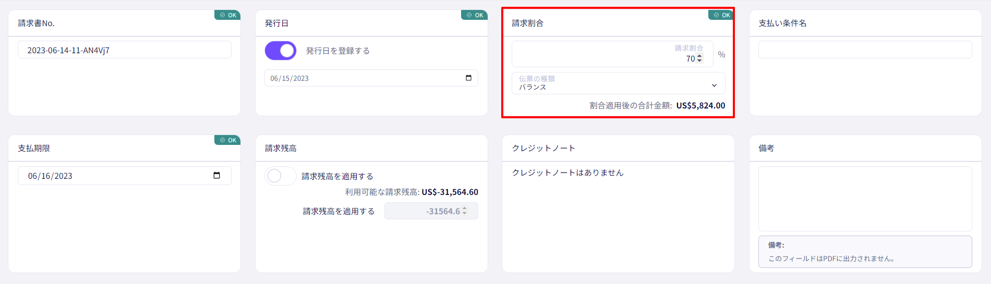
Task: Click the クレジットノート header
Action: (543, 148)
